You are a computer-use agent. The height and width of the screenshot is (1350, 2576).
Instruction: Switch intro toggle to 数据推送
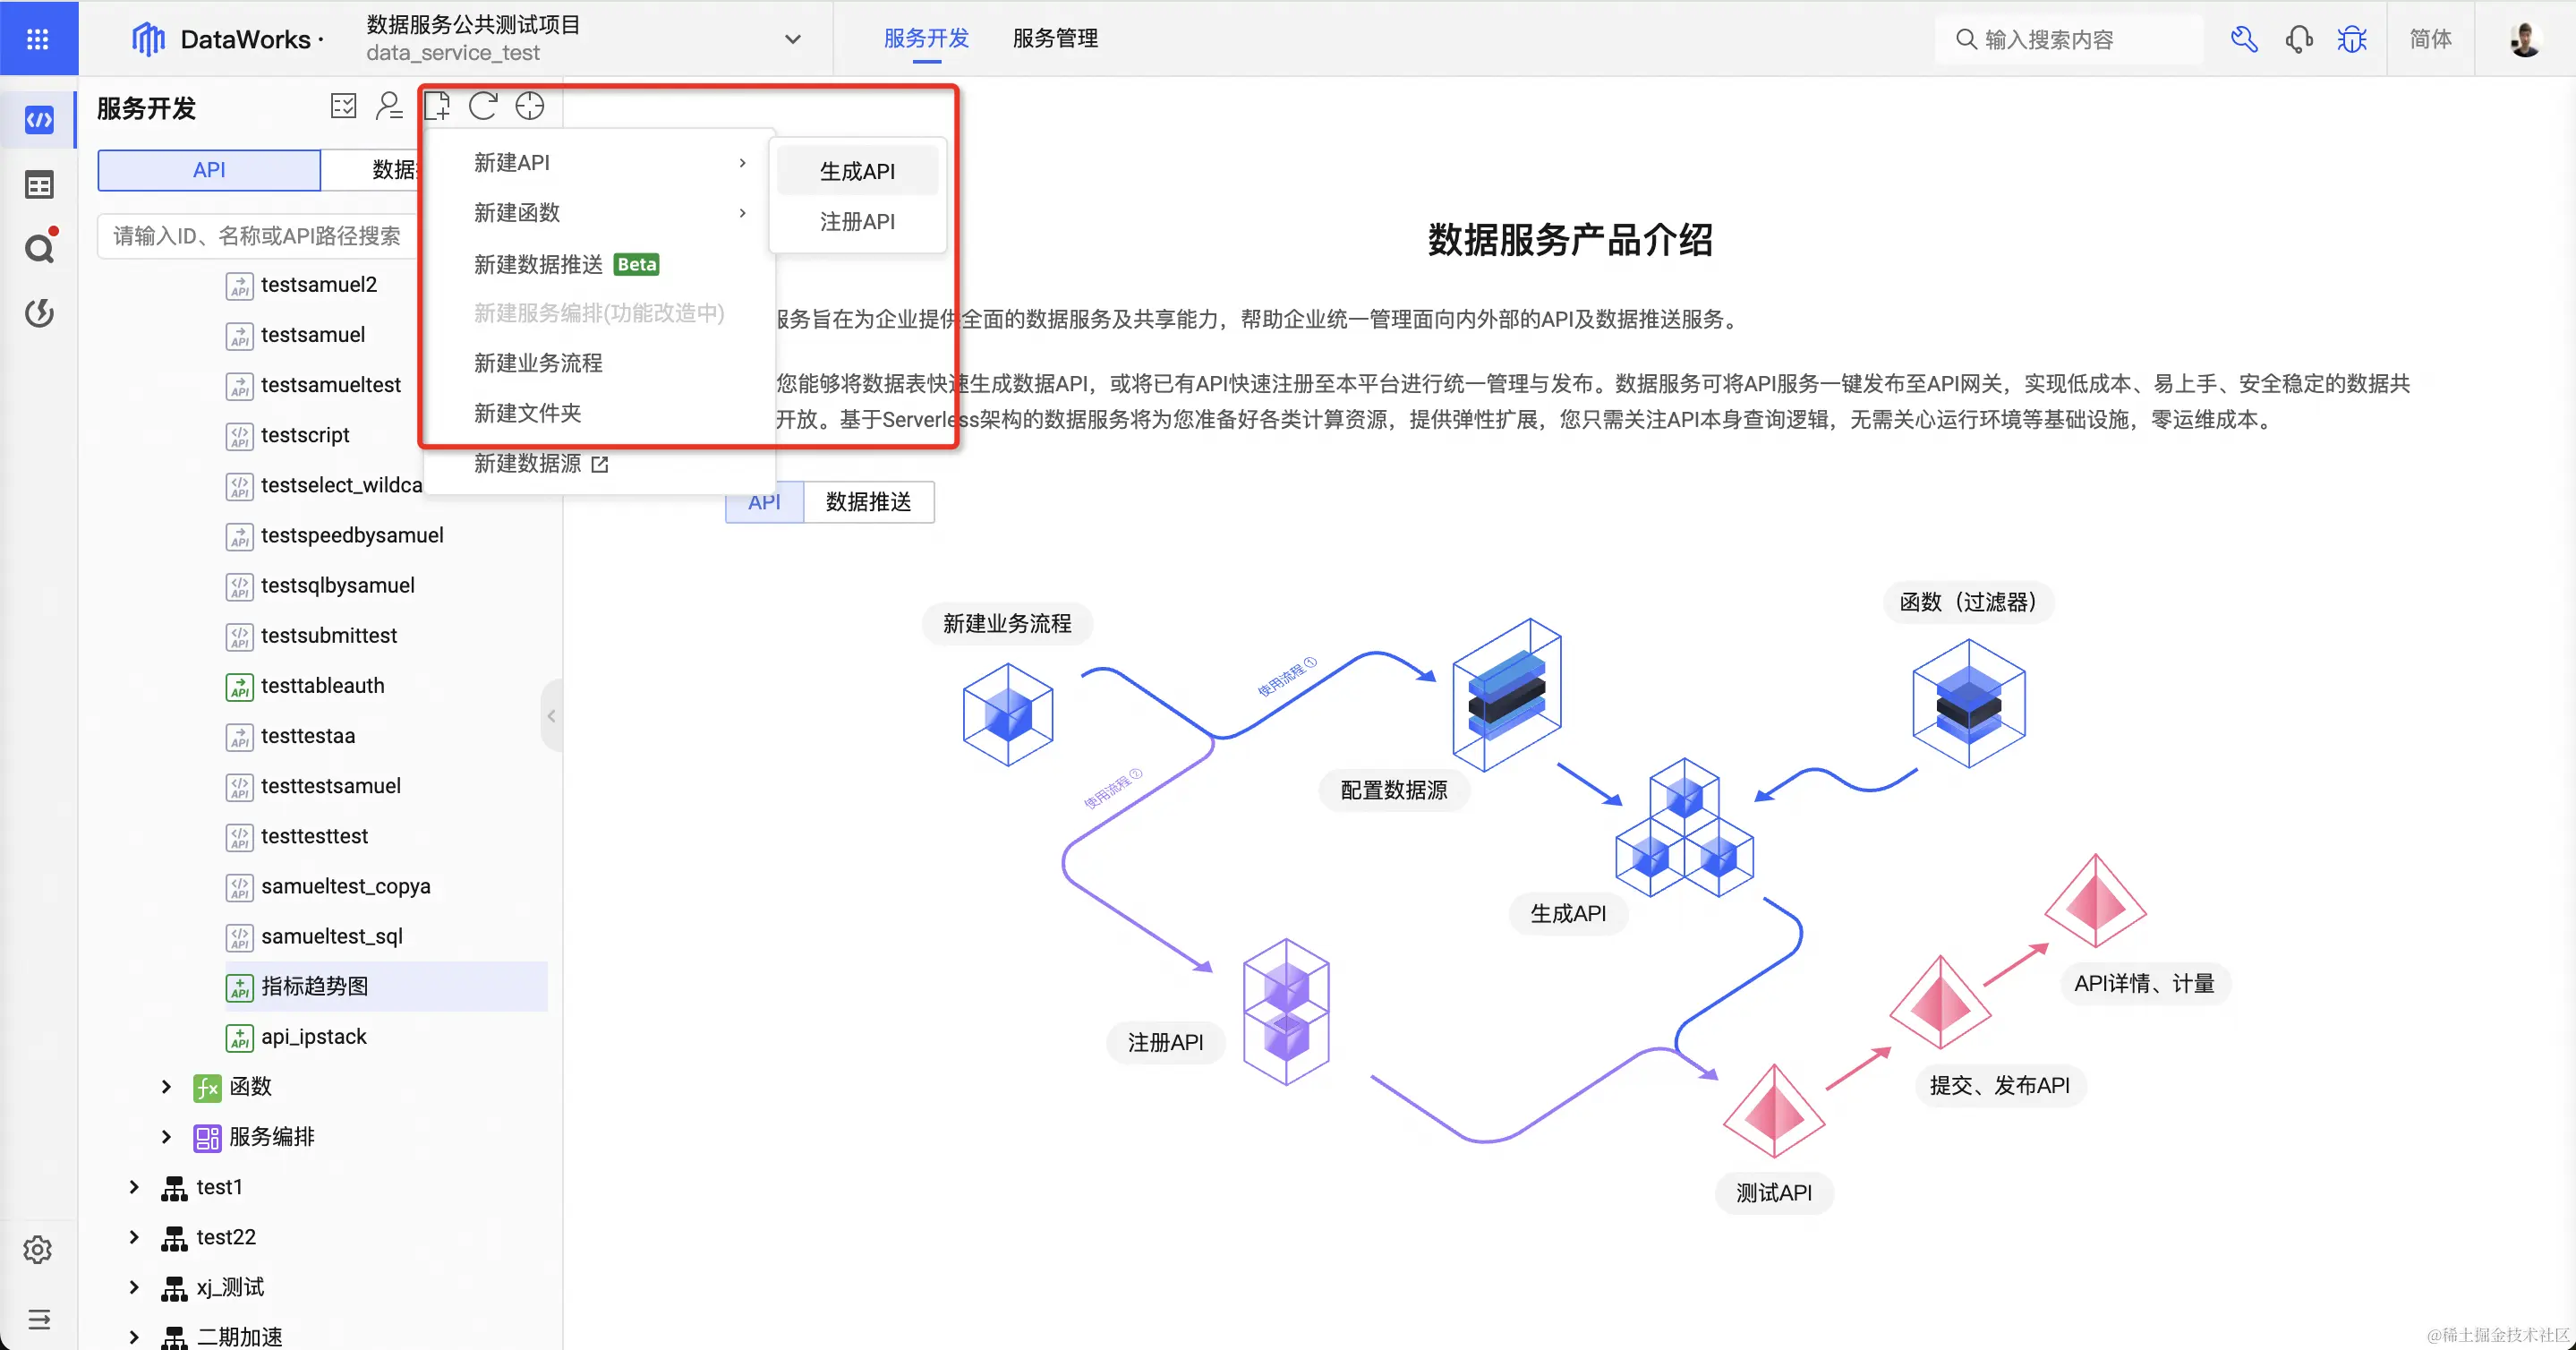click(x=868, y=502)
